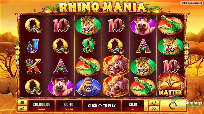Expand the bet selector arrow
Viewport: 204px width, 114px height.
coord(146,106)
